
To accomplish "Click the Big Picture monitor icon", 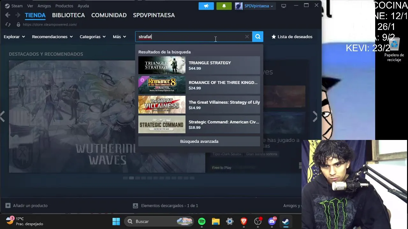I will [x=284, y=6].
